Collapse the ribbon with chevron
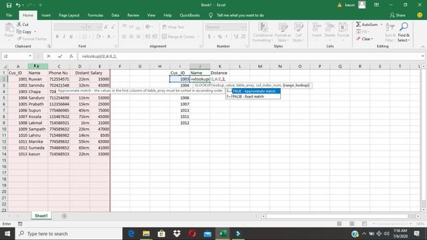Viewport: 427px width, 240px height. click(422, 47)
